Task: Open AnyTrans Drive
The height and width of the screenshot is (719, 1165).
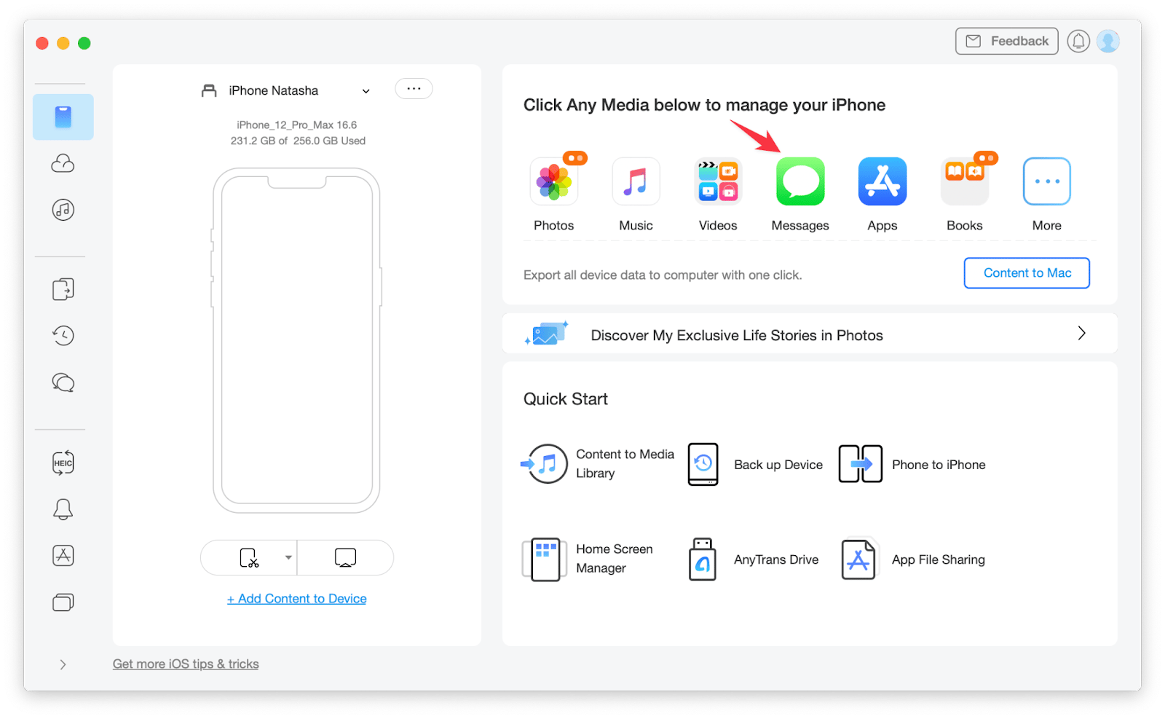Action: [x=753, y=559]
